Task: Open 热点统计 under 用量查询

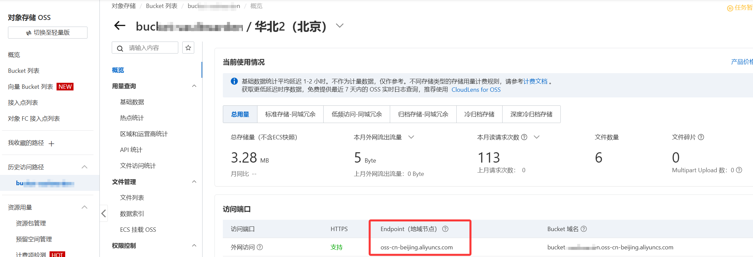Action: point(132,118)
